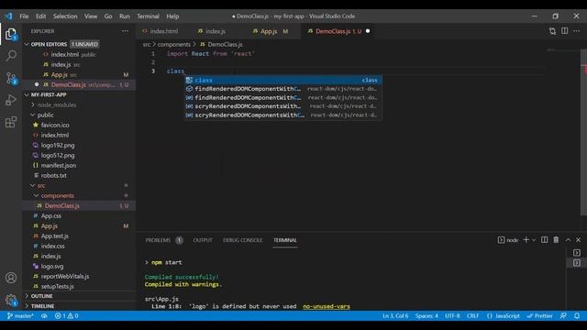The width and height of the screenshot is (587, 330).
Task: Click the components breadcrumb segment
Action: [173, 44]
